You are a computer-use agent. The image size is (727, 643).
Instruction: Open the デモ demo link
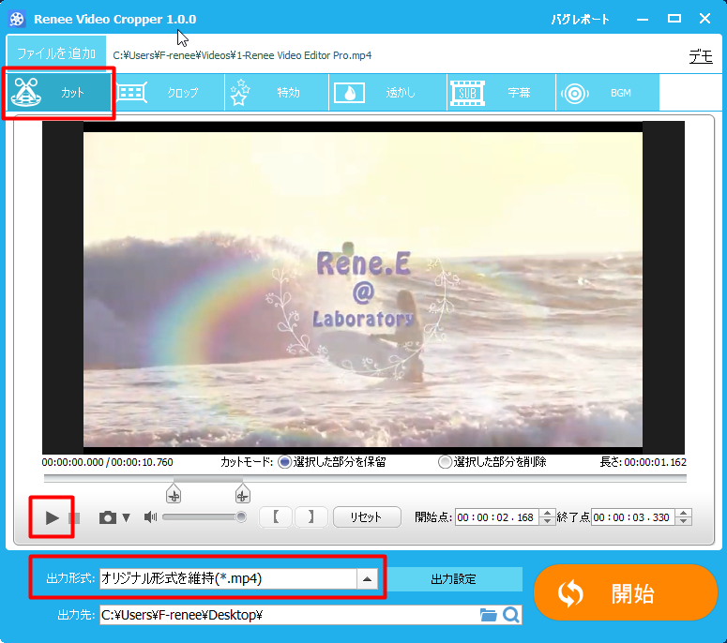pyautogui.click(x=701, y=56)
